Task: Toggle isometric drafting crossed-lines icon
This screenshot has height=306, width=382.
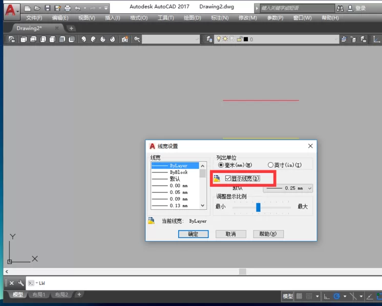Action: point(353,296)
